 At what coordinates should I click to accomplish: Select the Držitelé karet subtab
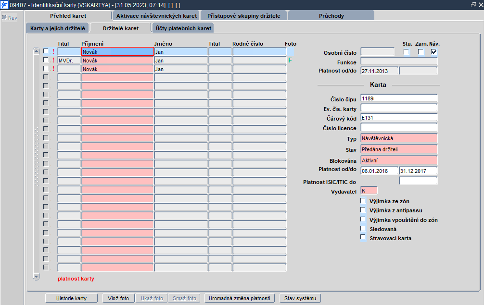(x=121, y=28)
